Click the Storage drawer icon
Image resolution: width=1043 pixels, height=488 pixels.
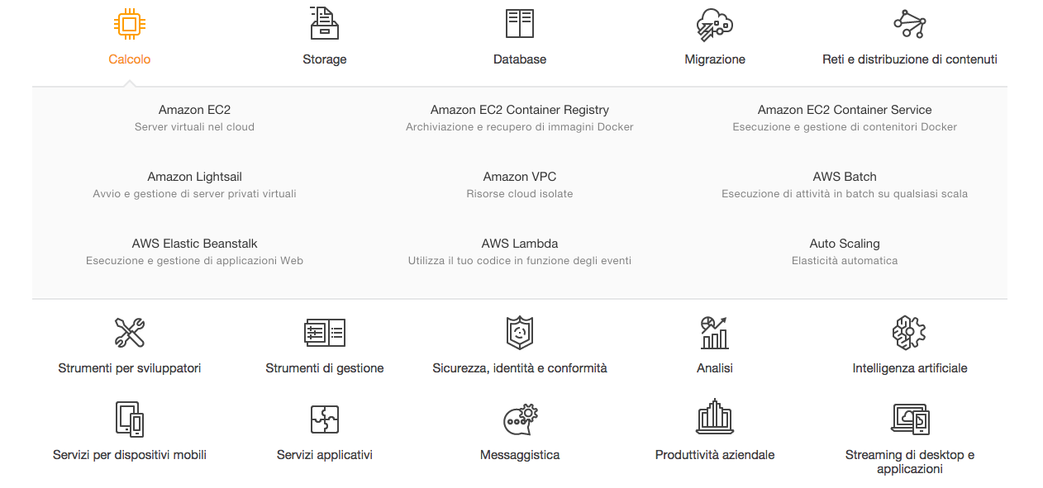coord(324,24)
